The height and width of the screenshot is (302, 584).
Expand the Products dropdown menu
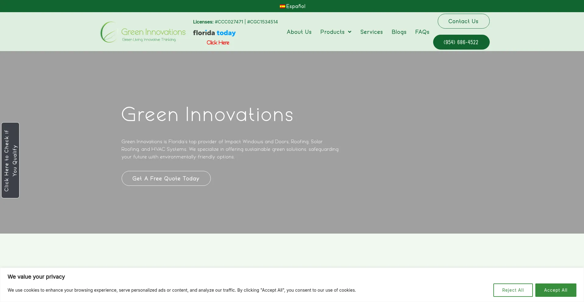pos(332,32)
